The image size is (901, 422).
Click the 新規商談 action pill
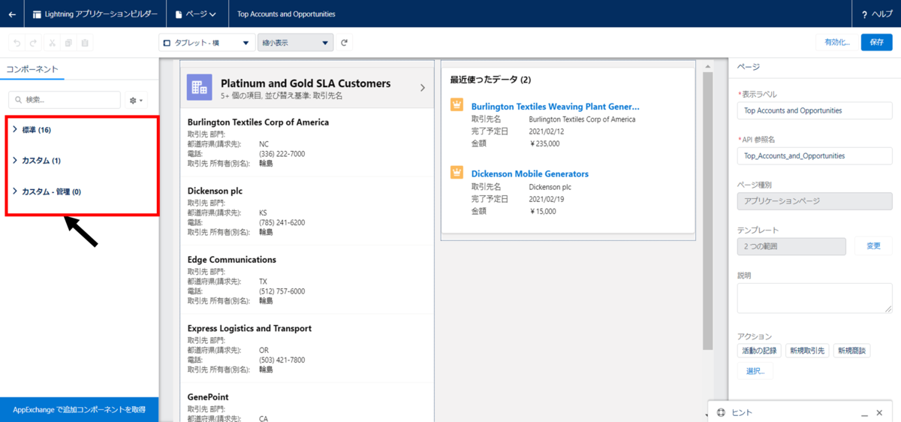(x=851, y=351)
